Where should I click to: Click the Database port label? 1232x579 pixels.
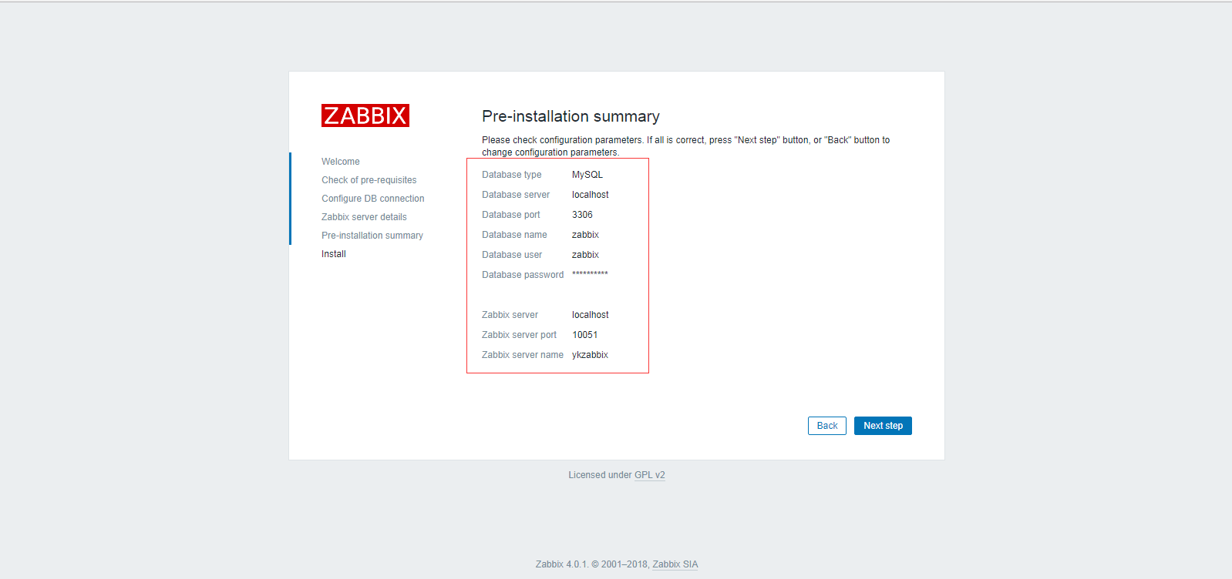coord(511,215)
